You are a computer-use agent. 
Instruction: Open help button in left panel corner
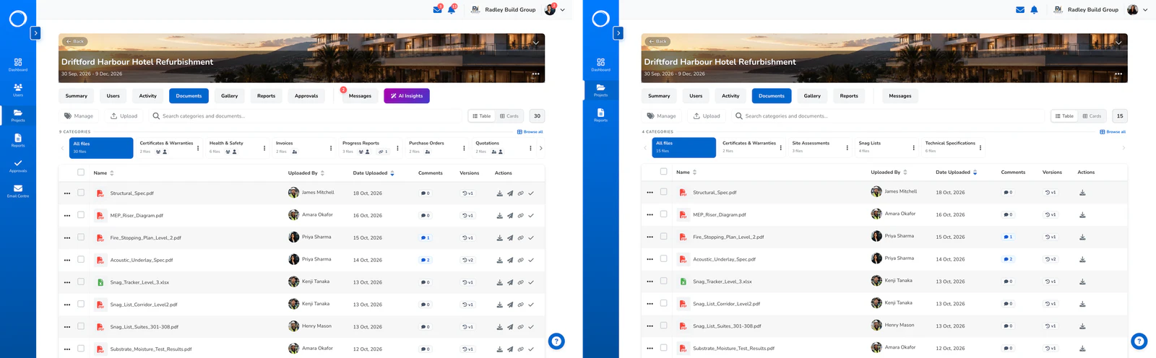(x=556, y=341)
